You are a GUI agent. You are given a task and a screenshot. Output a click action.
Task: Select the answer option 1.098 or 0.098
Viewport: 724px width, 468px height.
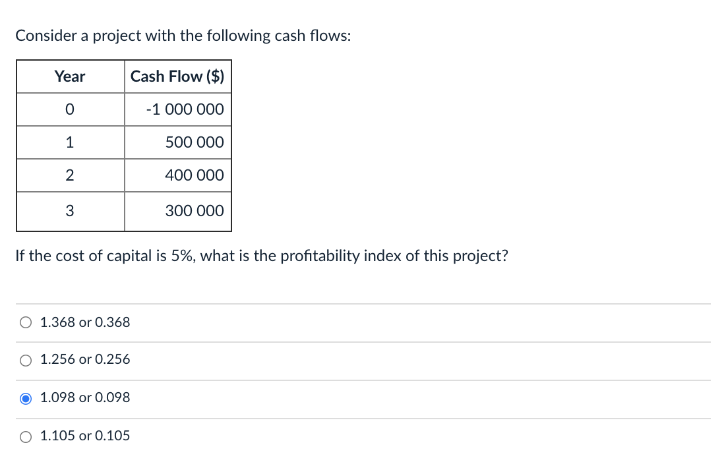tap(25, 397)
